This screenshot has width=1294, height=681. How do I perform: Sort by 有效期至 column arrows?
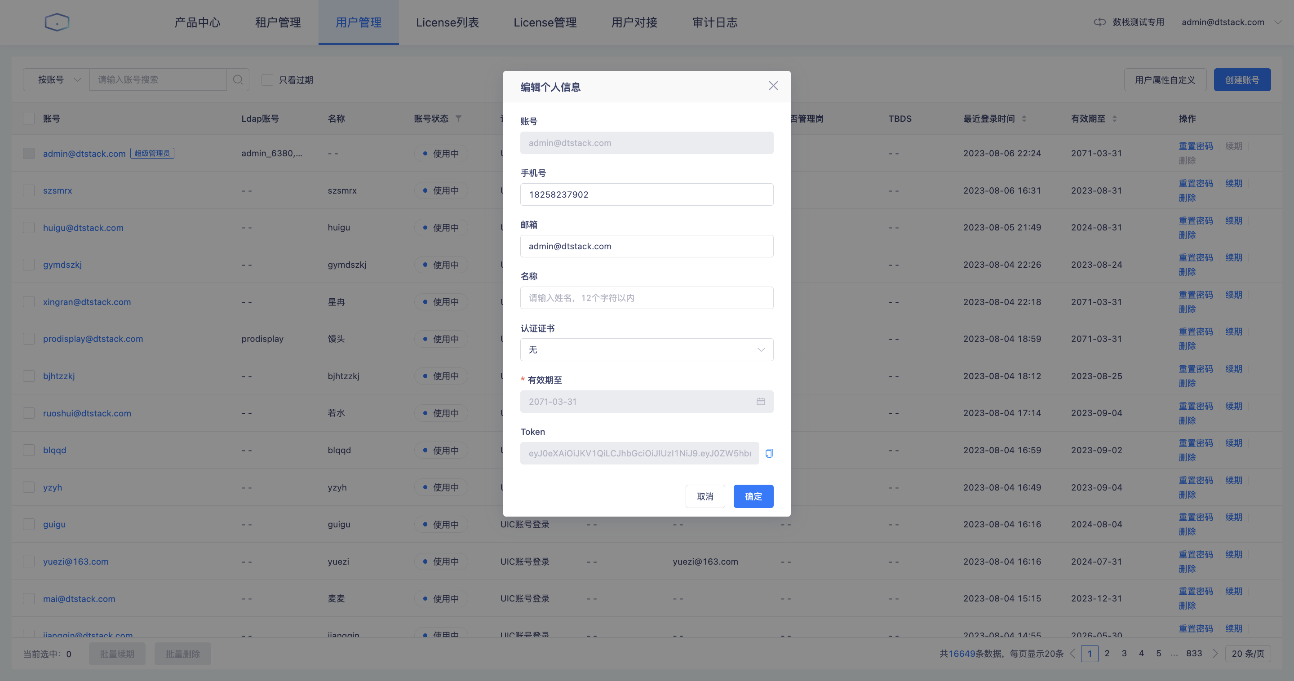point(1114,119)
